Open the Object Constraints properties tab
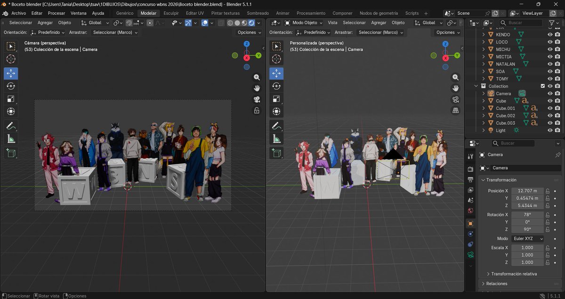This screenshot has width=565, height=299. (470, 244)
